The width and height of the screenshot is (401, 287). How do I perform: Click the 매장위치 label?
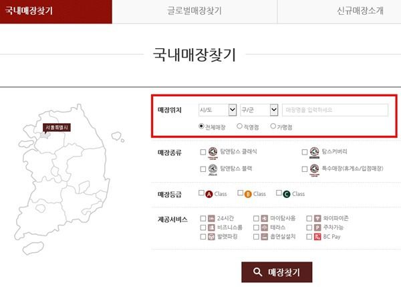coord(170,110)
